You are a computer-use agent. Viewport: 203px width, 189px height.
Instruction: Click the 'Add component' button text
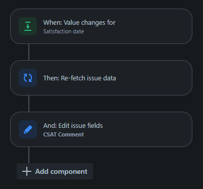point(61,171)
